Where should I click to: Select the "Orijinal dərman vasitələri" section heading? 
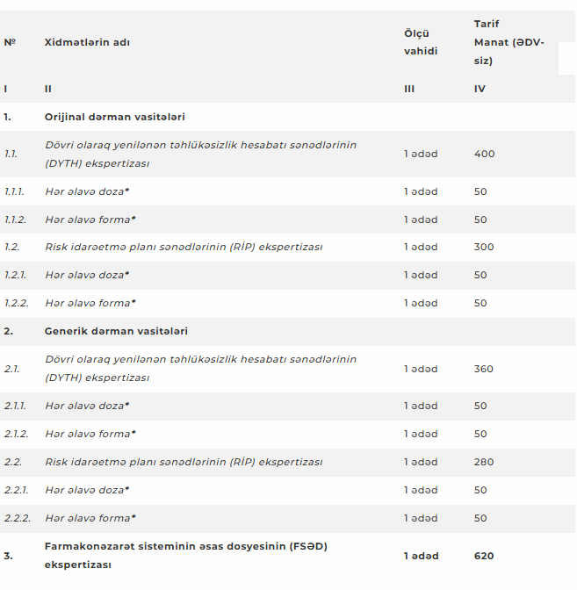[114, 117]
